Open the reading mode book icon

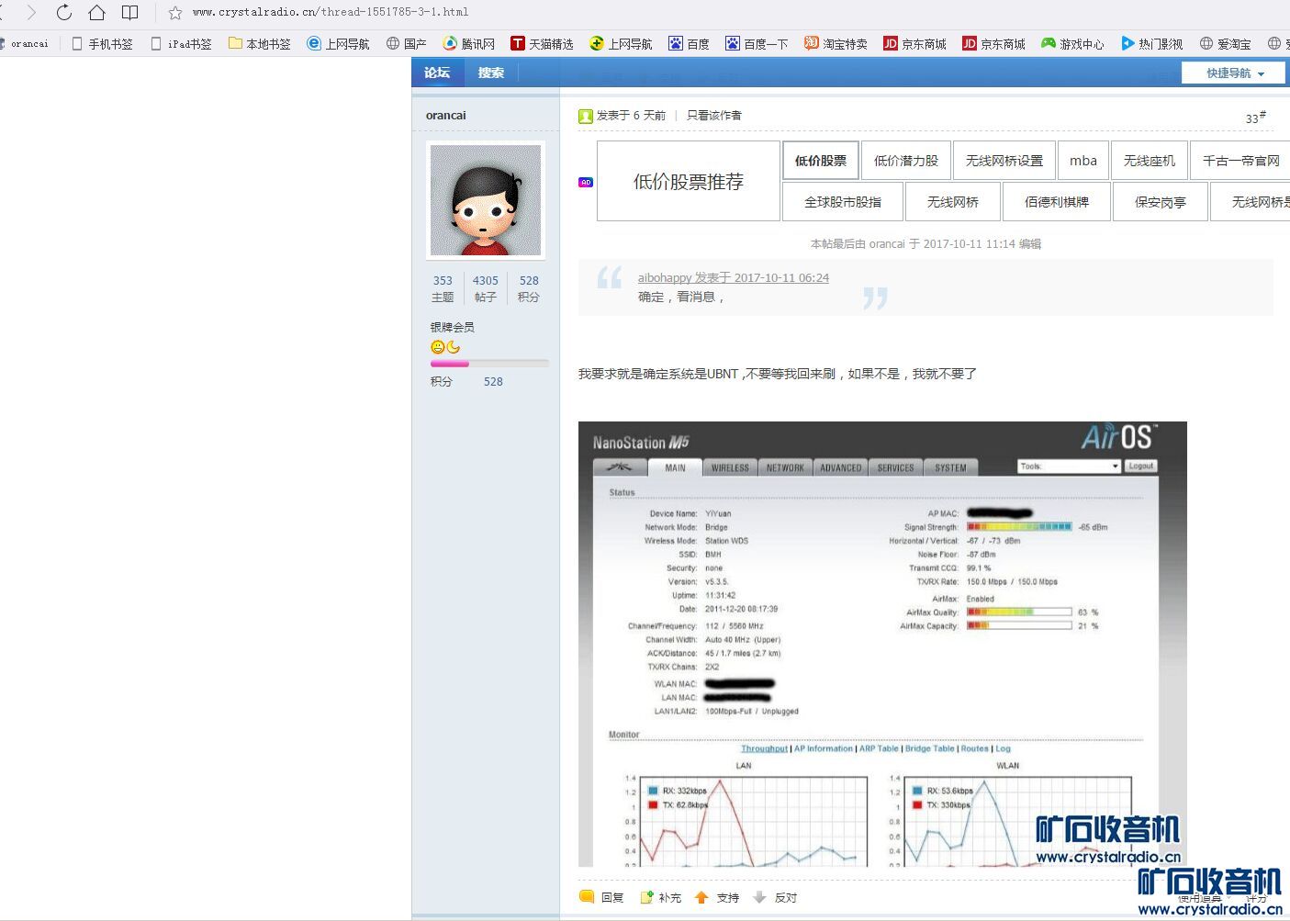pyautogui.click(x=130, y=13)
